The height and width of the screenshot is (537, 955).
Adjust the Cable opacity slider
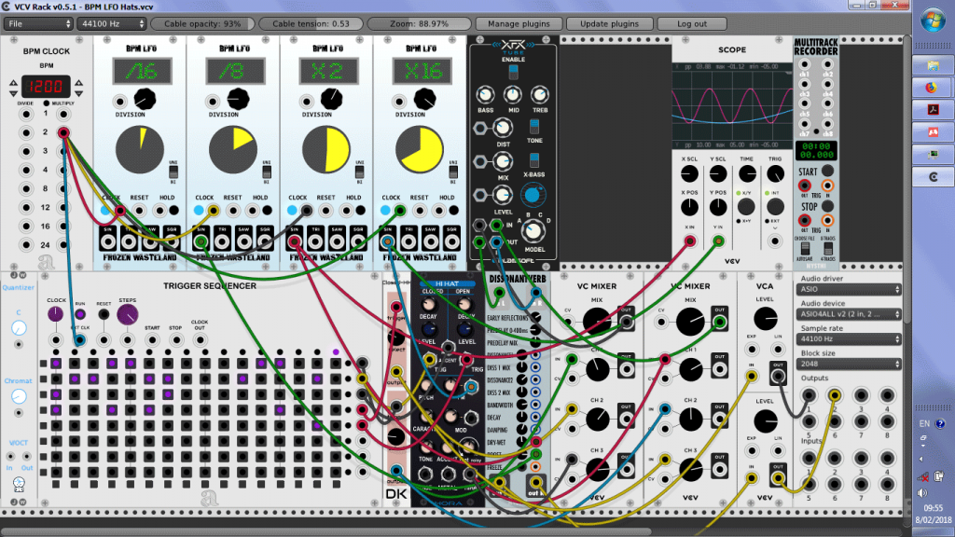point(202,23)
